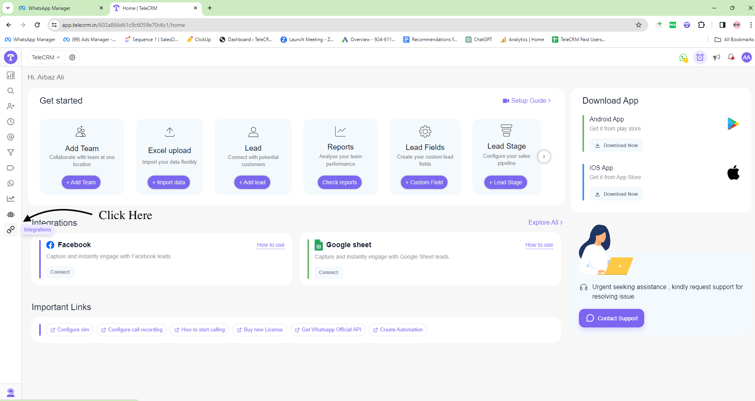Viewport: 755px width, 401px height.
Task: Expand the browser tab search chevron
Action: pos(8,8)
